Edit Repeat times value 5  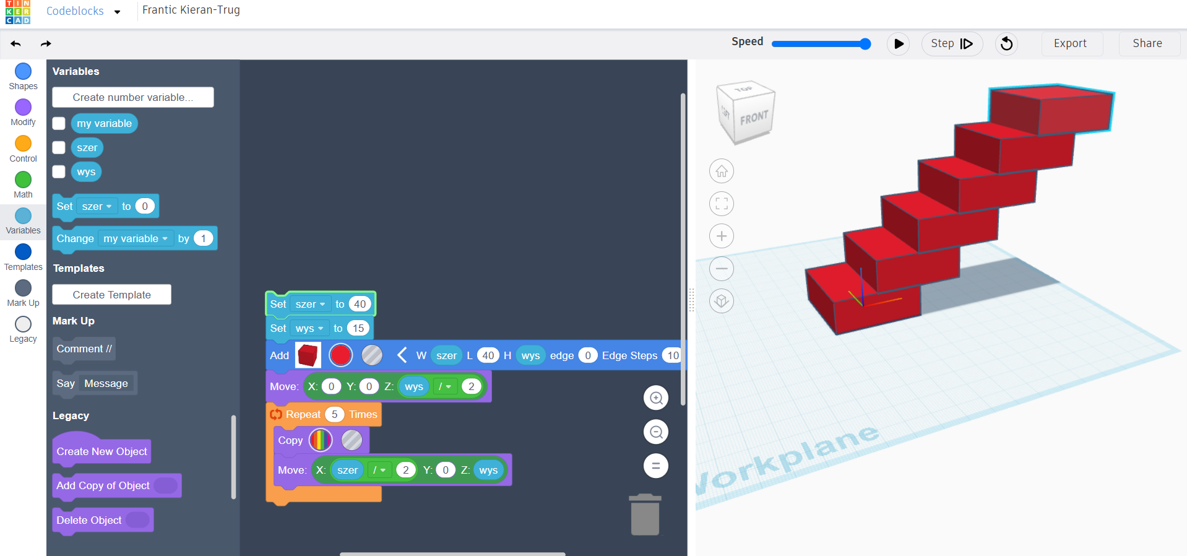pyautogui.click(x=334, y=414)
